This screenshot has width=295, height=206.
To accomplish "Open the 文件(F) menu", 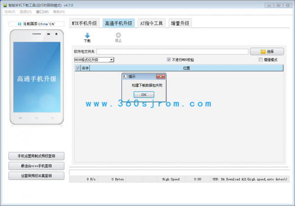I will pyautogui.click(x=10, y=12).
